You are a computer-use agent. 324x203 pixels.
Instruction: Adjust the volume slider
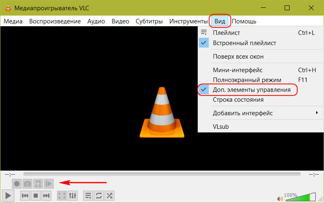pyautogui.click(x=301, y=197)
